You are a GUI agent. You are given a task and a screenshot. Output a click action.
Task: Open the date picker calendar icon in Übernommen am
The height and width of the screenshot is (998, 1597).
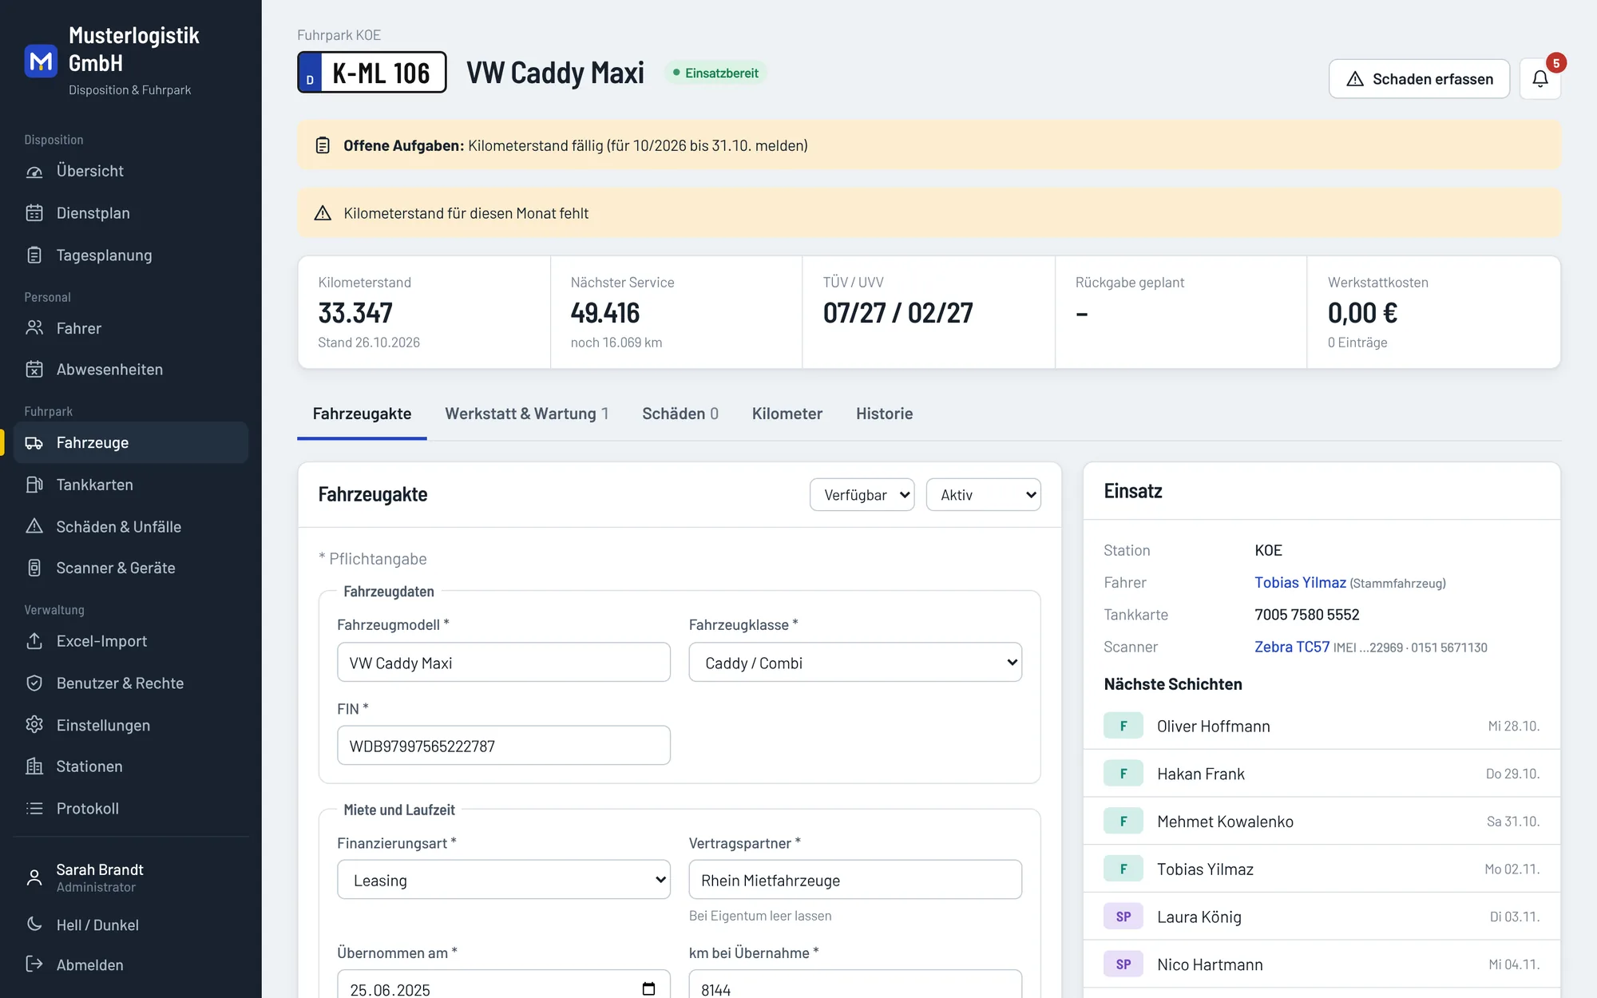pyautogui.click(x=648, y=988)
